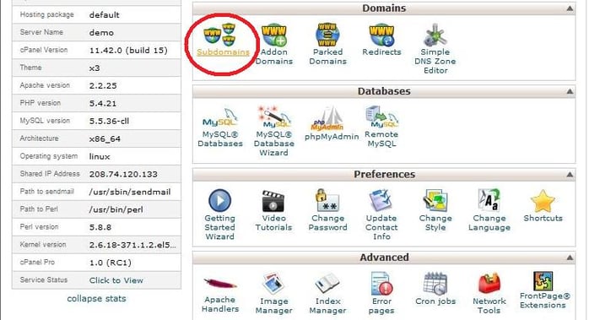Collapse the Preferences section arrow
The image size is (589, 320).
(570, 175)
